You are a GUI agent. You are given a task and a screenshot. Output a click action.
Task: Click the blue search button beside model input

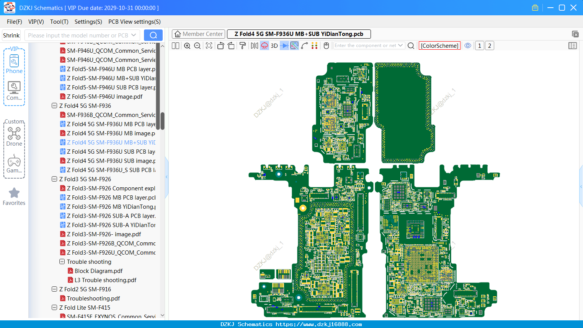click(x=153, y=35)
